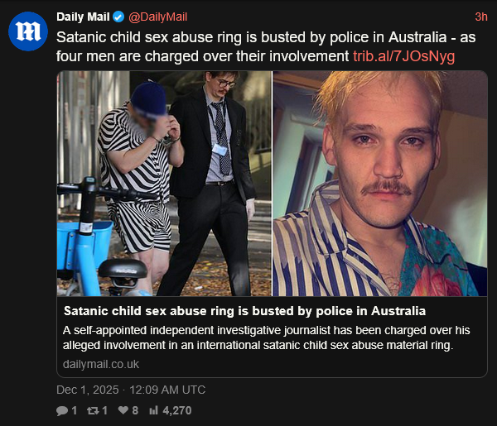Click the 4,270 views count
The width and height of the screenshot is (497, 426).
(x=177, y=411)
